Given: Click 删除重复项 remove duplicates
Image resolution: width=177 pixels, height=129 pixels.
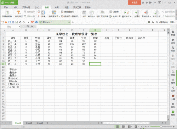Looking at the screenshot, I should 68,12.
